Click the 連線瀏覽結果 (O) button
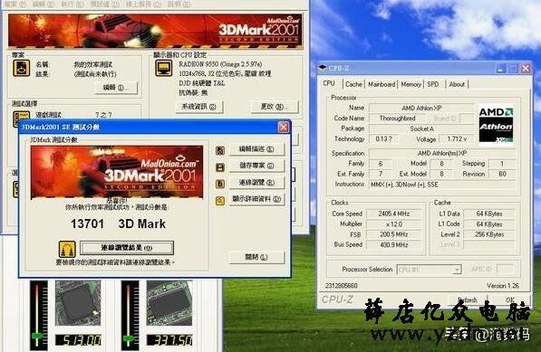Viewport: 541px width, 352px height. point(127,248)
